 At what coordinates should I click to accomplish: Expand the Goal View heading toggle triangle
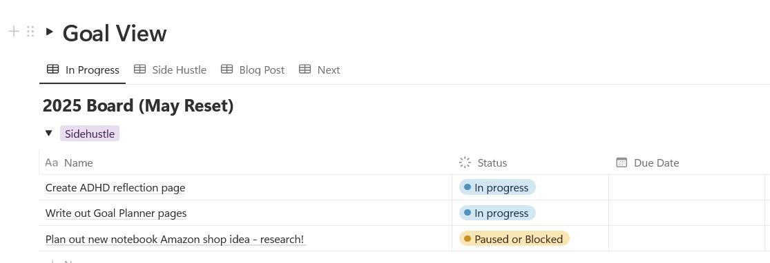[49, 32]
